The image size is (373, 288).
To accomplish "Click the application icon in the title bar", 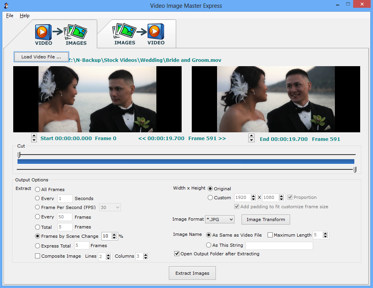I will 5,5.
